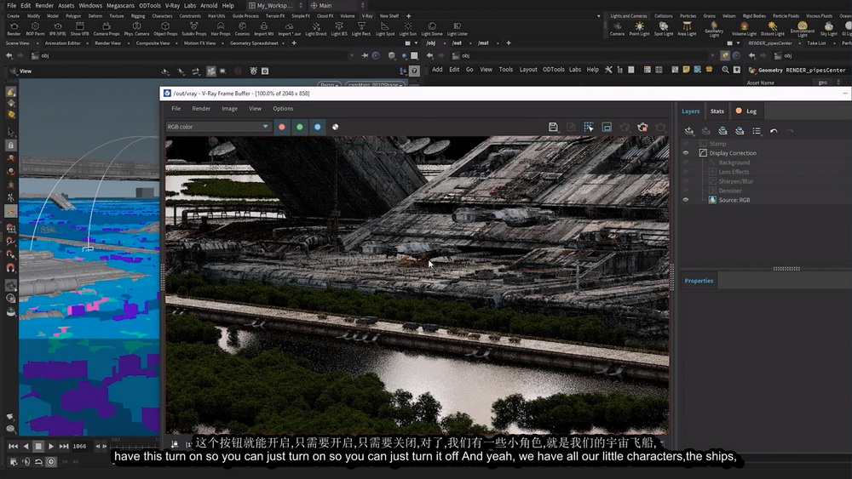The height and width of the screenshot is (479, 852).
Task: Open the Render View pane tab
Action: pos(107,43)
